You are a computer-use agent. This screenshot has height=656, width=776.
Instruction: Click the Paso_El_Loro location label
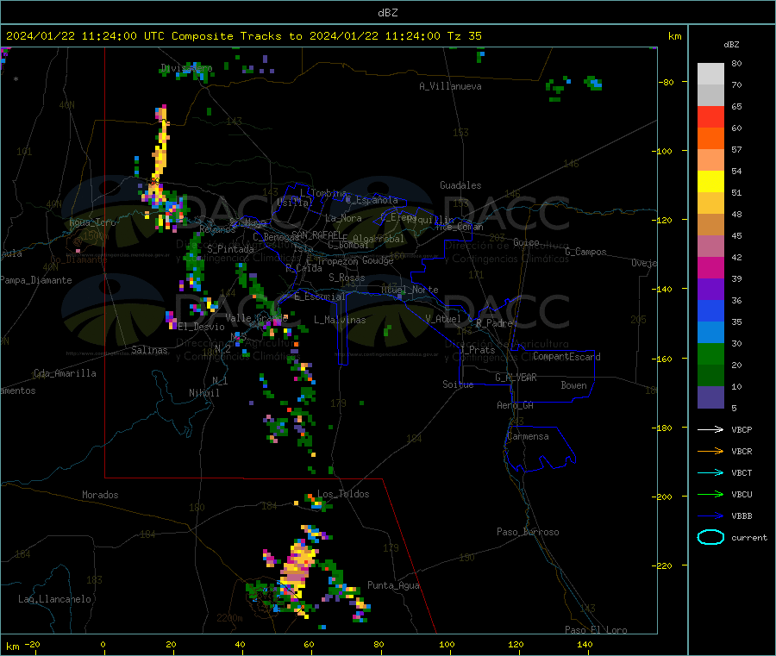tap(596, 630)
